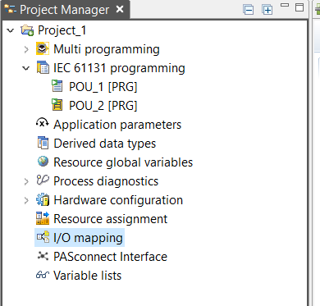The image size is (320, 306).
Task: Click the Multi programming icon
Action: pyautogui.click(x=43, y=49)
